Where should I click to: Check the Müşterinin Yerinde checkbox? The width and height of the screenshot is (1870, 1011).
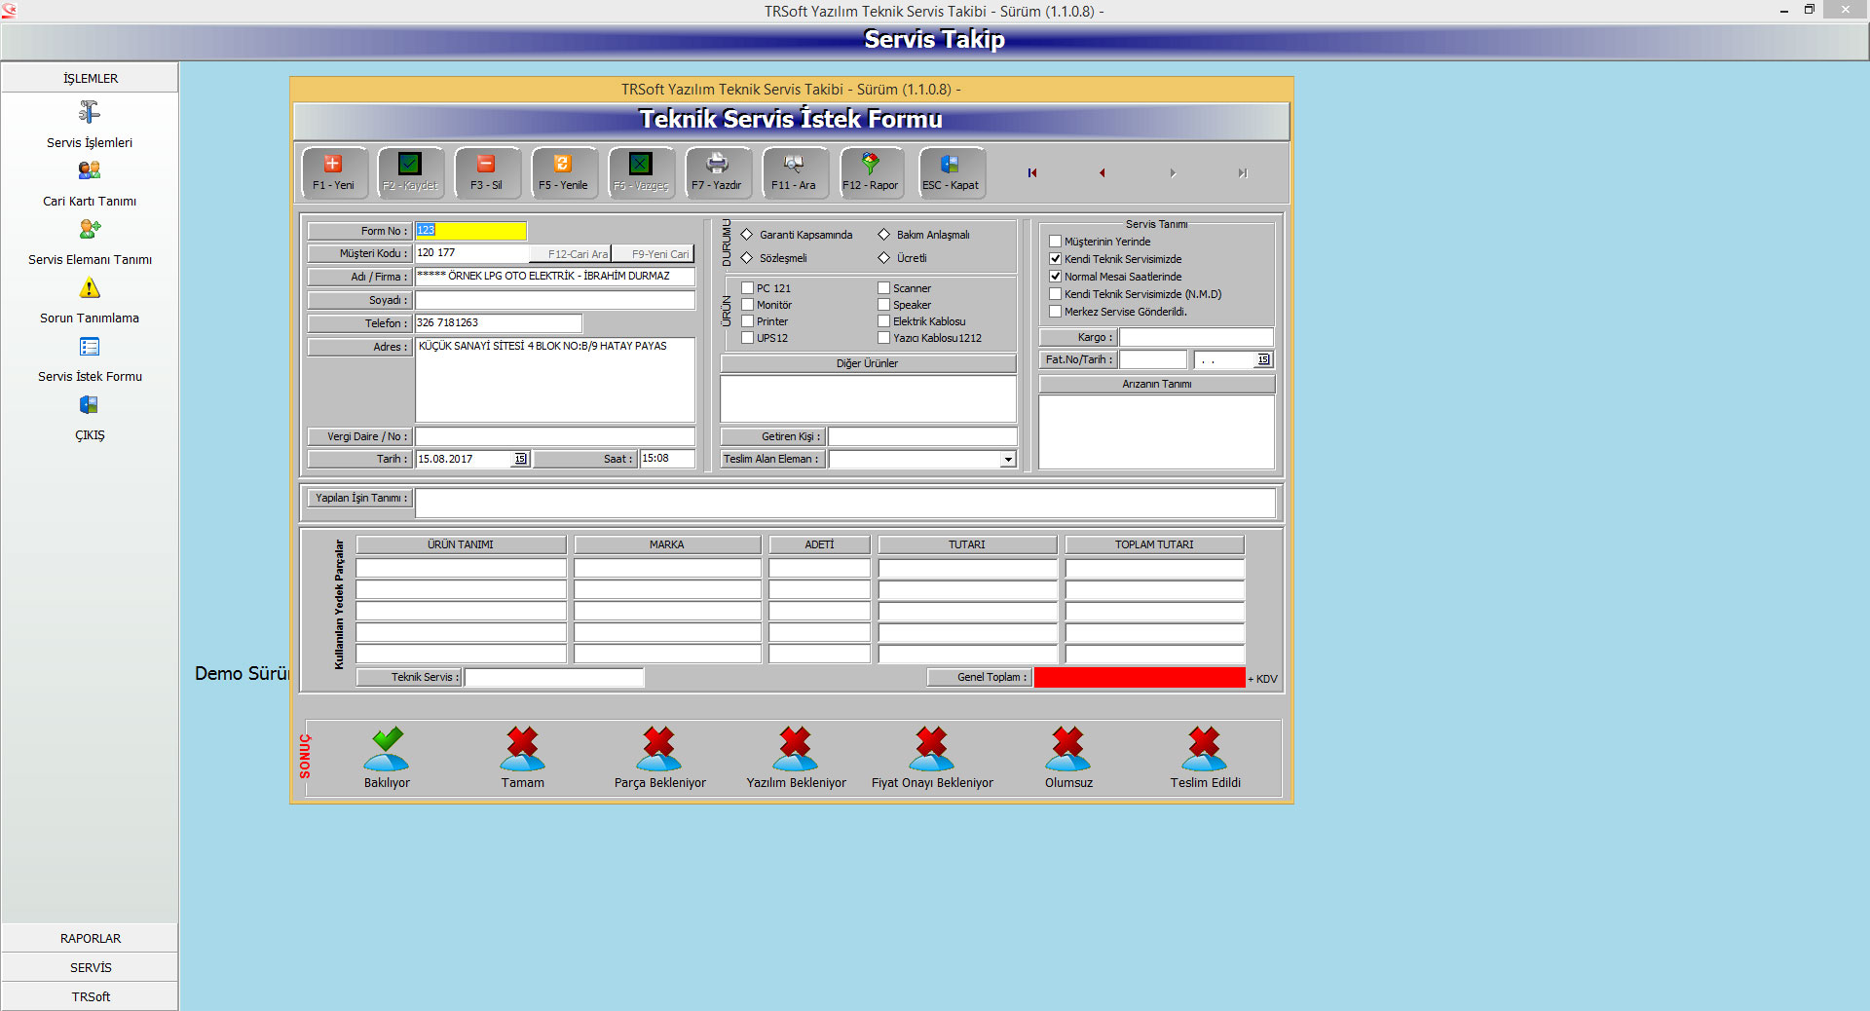coord(1055,242)
